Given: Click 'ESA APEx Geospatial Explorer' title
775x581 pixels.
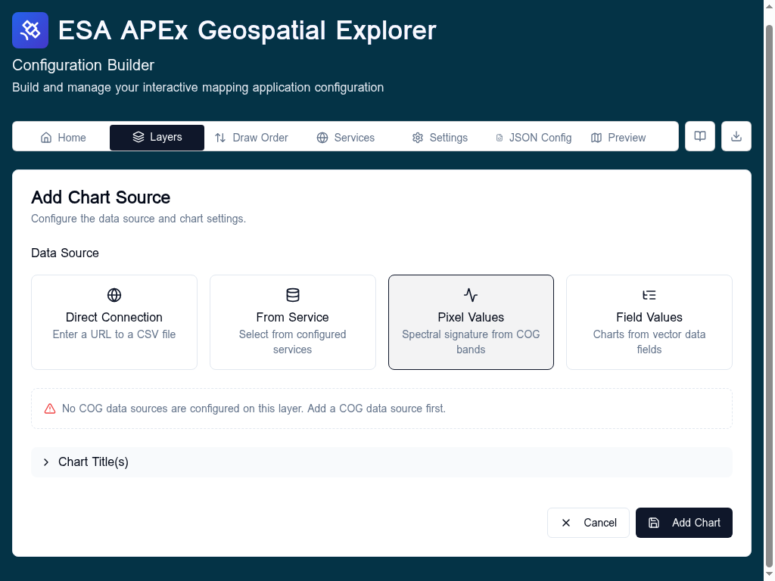Looking at the screenshot, I should click(x=247, y=30).
